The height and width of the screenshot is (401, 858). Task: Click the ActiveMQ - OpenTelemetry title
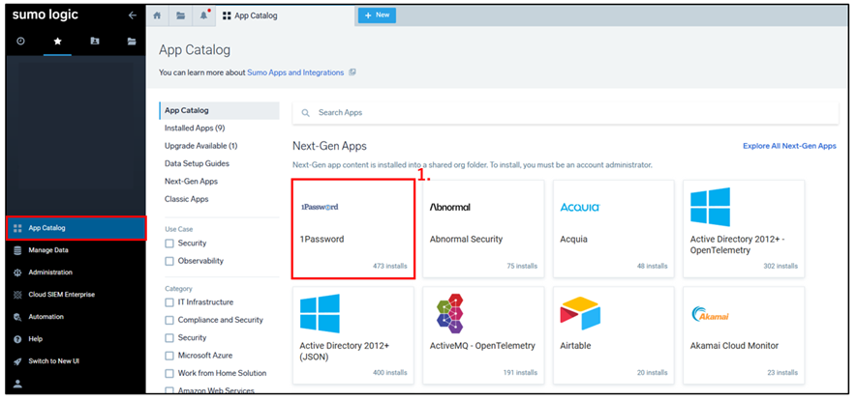click(482, 346)
